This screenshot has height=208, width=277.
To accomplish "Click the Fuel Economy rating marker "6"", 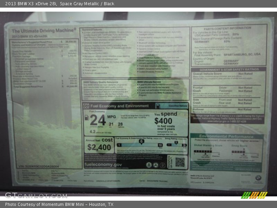I will pos(141,141).
